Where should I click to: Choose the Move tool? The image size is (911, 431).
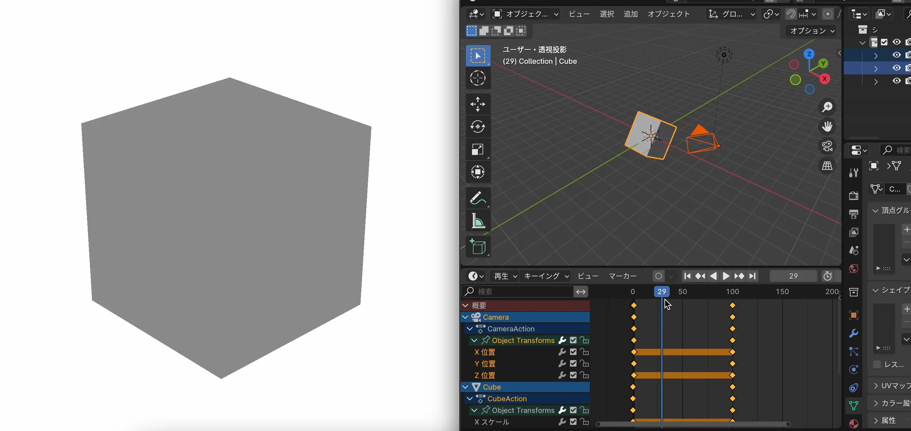pos(478,105)
